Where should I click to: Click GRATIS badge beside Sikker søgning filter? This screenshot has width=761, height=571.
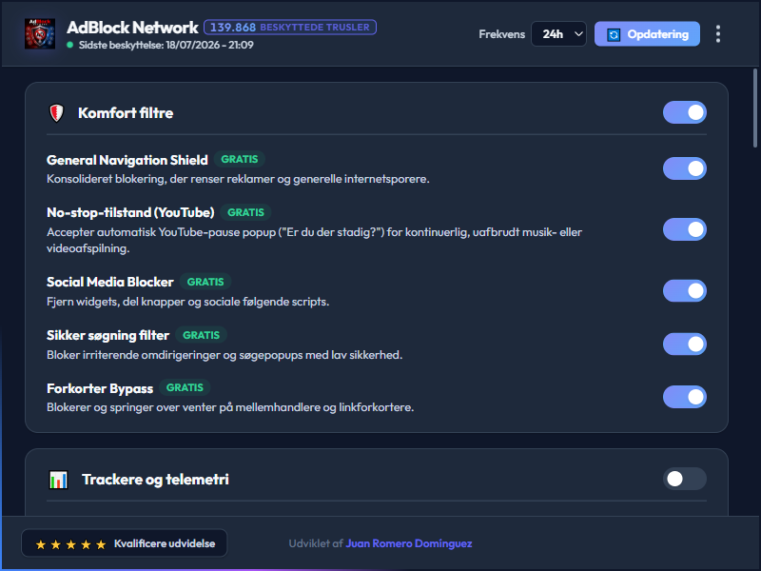pos(201,335)
